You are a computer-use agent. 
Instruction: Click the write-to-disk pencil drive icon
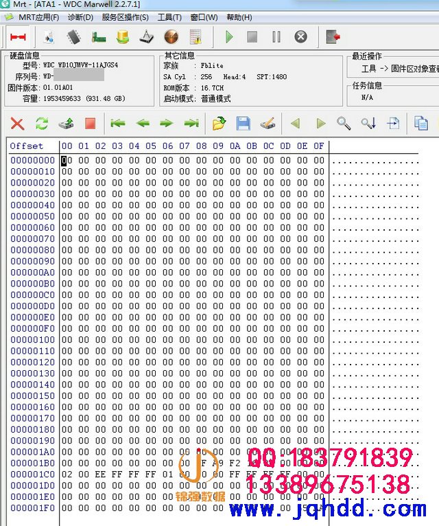pos(268,124)
